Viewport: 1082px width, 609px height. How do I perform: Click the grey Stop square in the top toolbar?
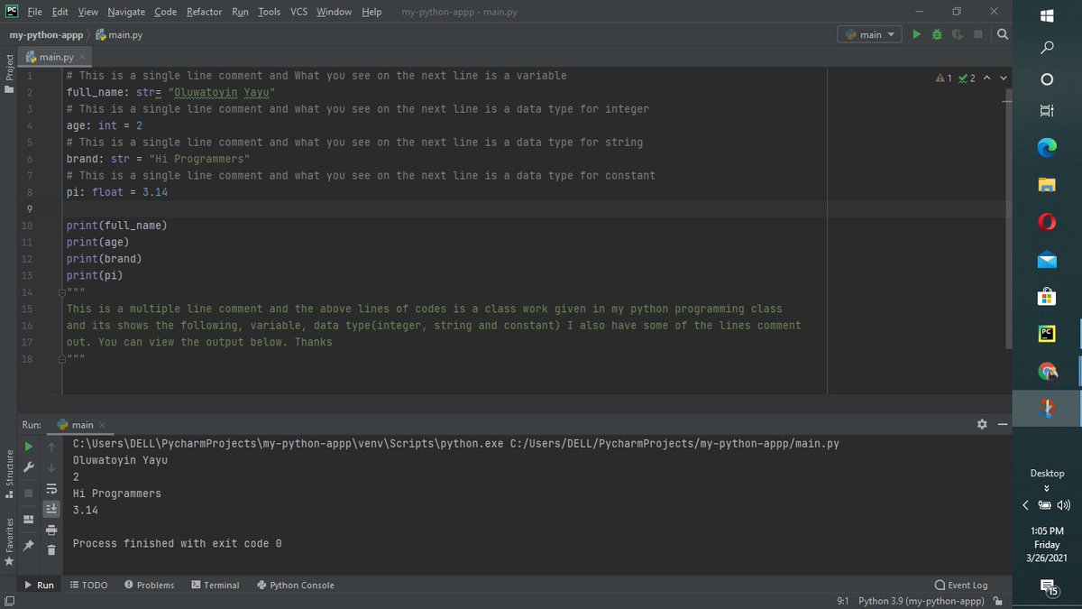click(x=977, y=34)
